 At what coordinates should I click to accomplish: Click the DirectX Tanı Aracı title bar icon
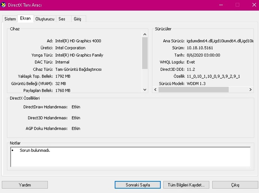tap(3, 5)
